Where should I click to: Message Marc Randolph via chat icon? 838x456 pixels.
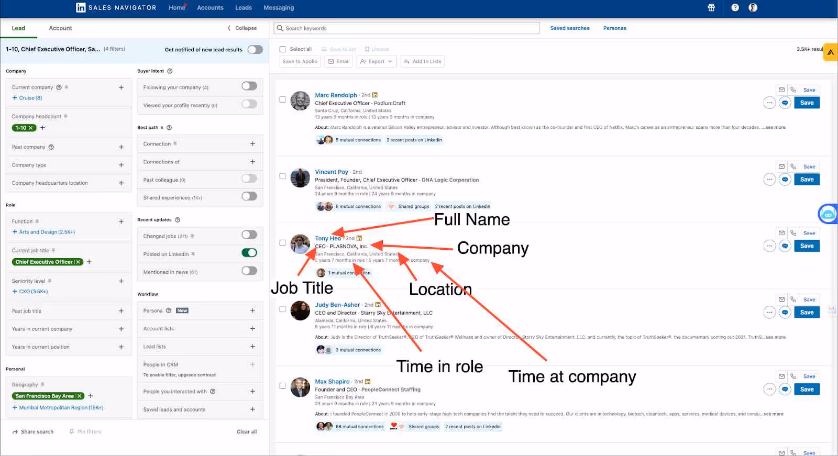(785, 103)
